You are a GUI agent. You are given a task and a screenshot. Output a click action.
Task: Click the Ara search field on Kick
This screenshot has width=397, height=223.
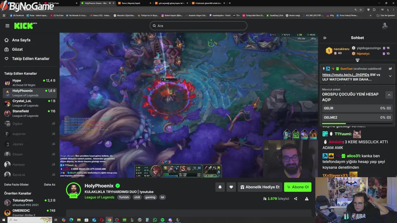pos(198,26)
